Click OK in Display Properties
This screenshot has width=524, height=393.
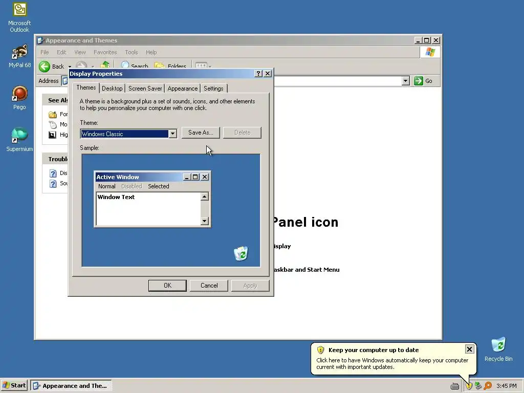pyautogui.click(x=167, y=286)
